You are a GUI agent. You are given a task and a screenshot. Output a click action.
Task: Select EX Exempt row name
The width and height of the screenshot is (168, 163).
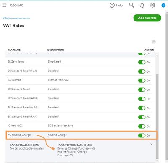[x=14, y=80]
